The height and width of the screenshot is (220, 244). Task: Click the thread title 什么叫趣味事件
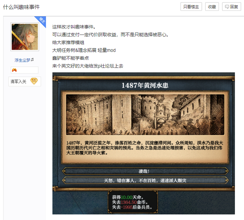tap(21, 7)
